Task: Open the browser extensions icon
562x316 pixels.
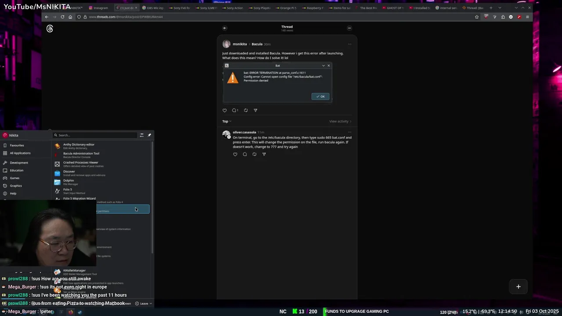Action: pyautogui.click(x=503, y=17)
